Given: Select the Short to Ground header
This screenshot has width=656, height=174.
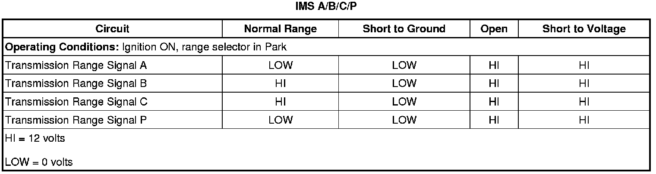Looking at the screenshot, I should tap(404, 29).
